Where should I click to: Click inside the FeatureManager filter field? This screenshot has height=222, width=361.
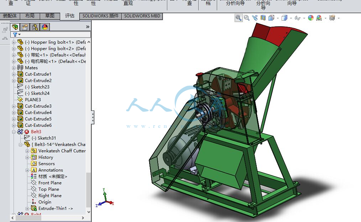(51, 34)
